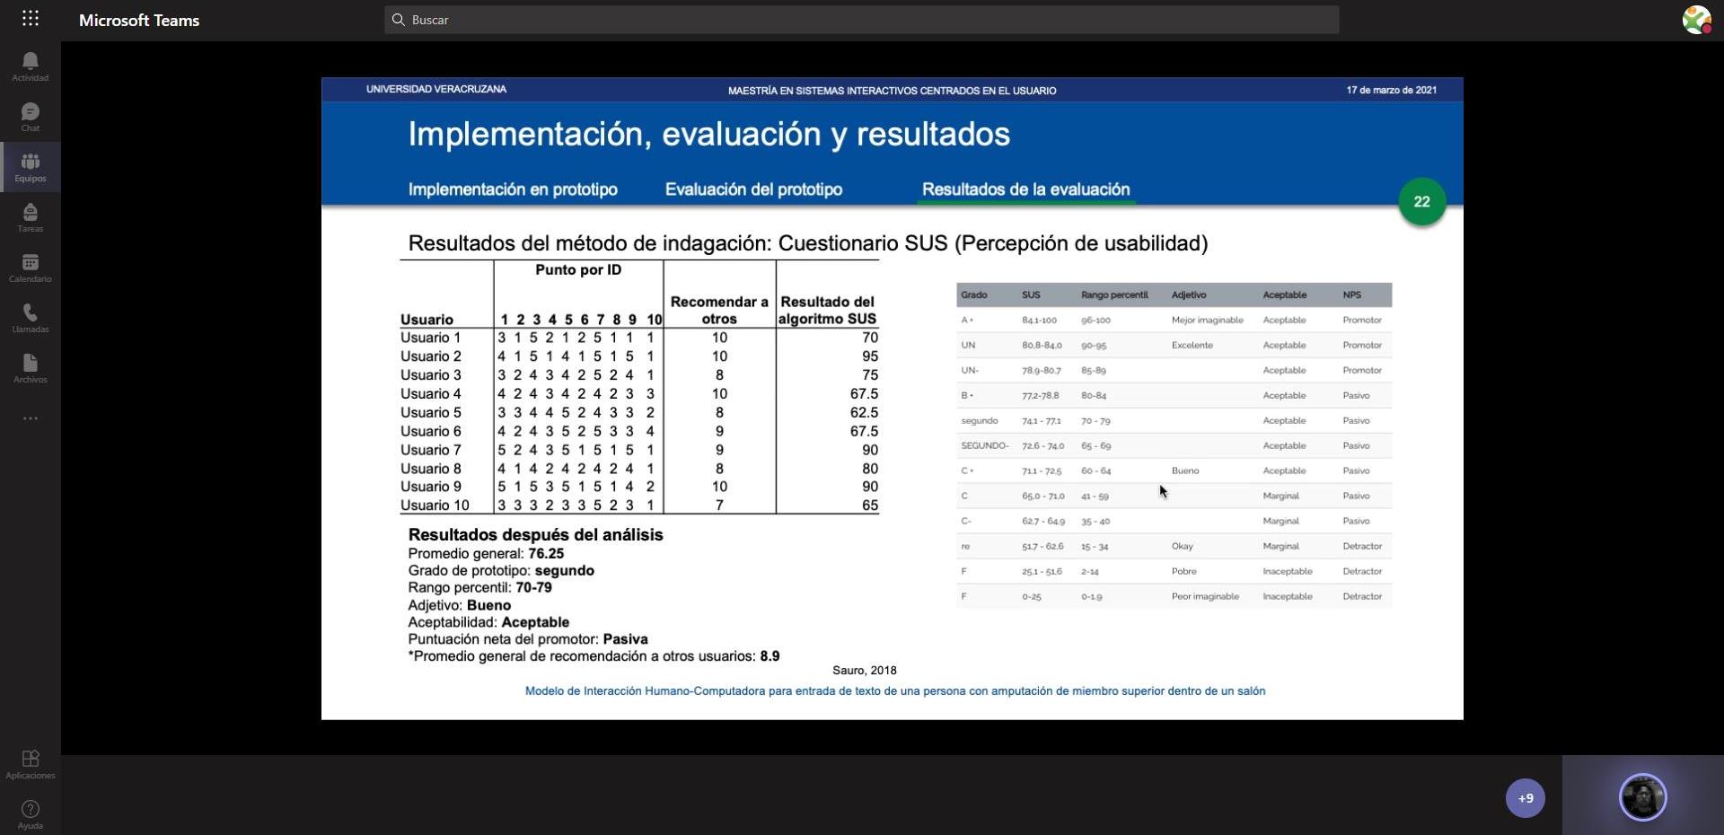Click the Resultados de la evaluación tab
Viewport: 1724px width, 835px height.
1025,189
